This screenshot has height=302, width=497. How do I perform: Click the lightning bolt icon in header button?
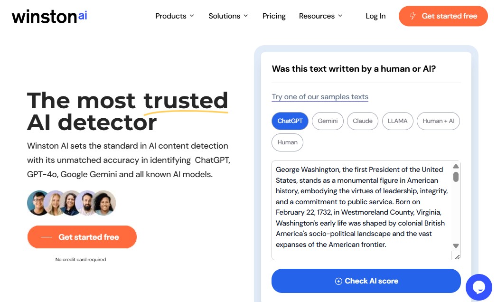pos(413,16)
